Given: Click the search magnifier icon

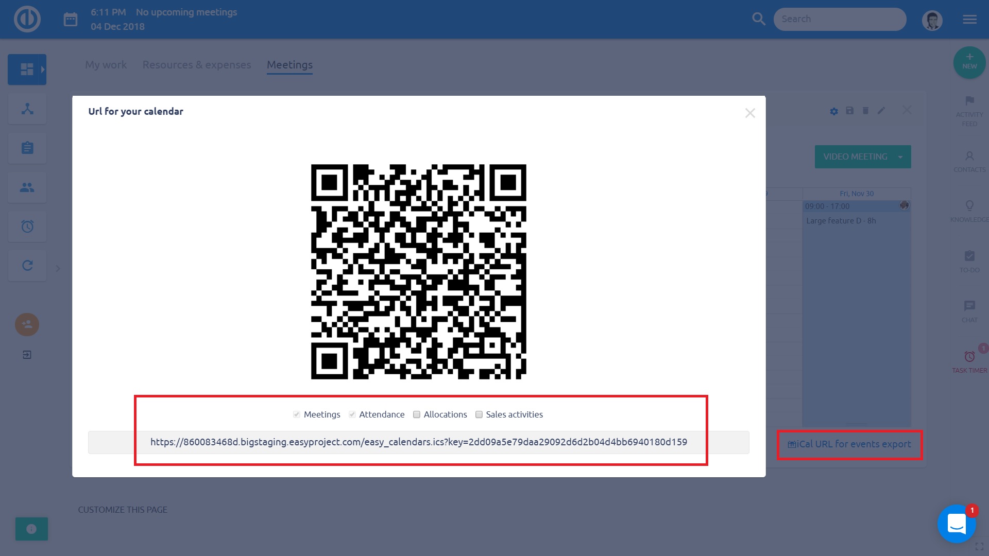Looking at the screenshot, I should tap(758, 19).
